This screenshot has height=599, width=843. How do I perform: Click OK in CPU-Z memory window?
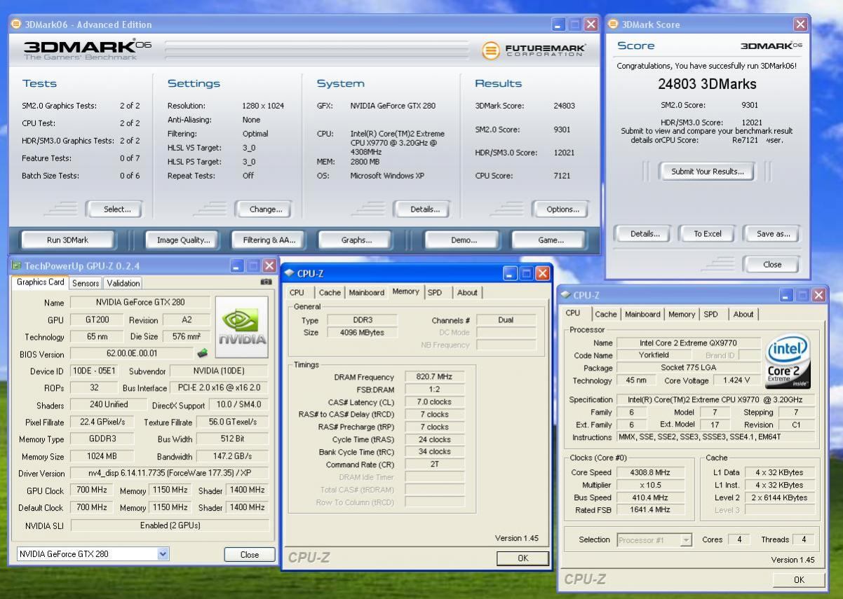523,558
